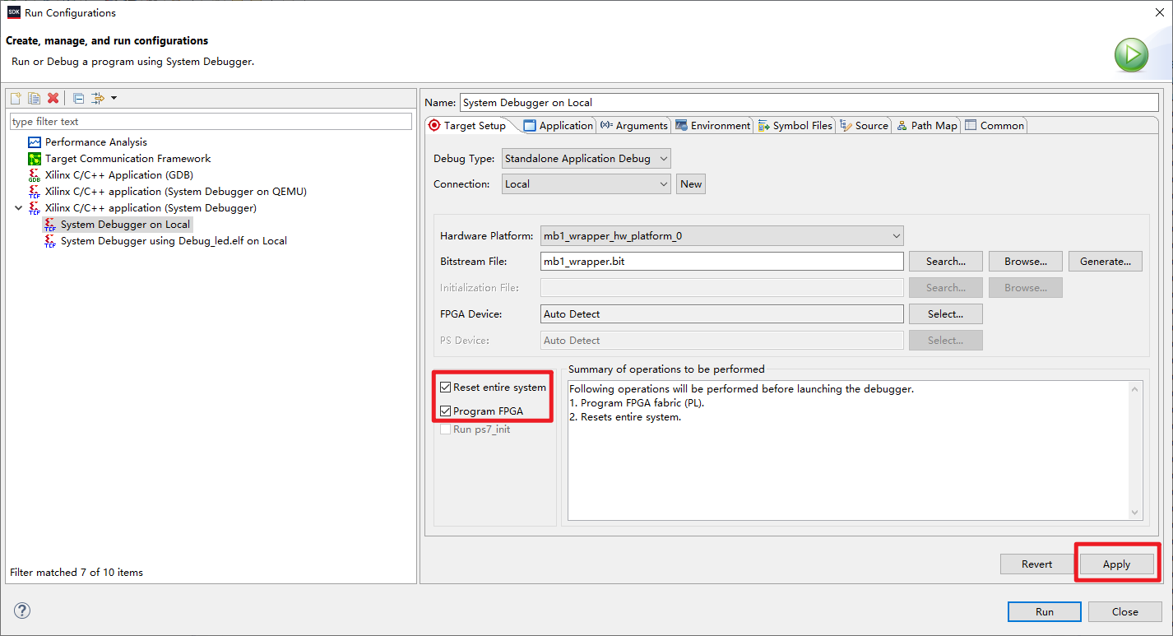Select System Debugger on Local configuration
This screenshot has height=636, width=1173.
pos(125,225)
